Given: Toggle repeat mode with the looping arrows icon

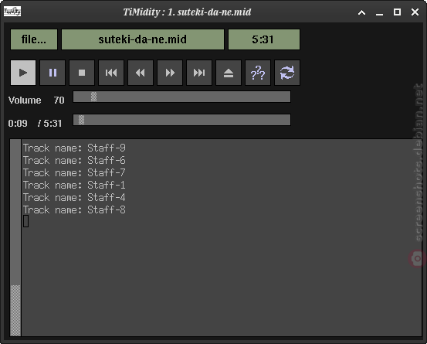Looking at the screenshot, I should click(x=287, y=73).
